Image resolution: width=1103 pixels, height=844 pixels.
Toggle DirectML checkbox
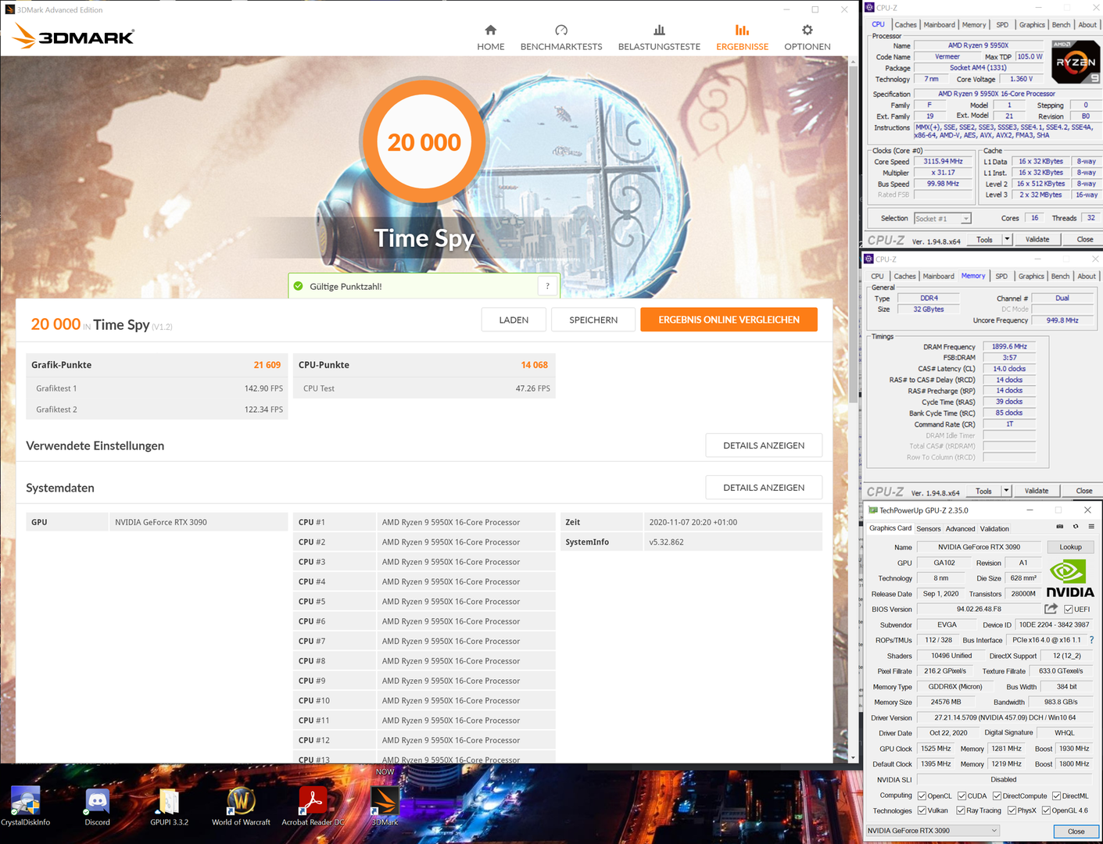[x=1056, y=796]
